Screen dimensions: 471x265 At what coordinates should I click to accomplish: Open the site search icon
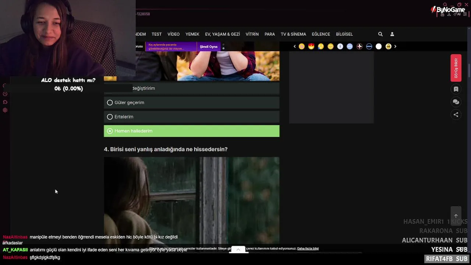[380, 34]
